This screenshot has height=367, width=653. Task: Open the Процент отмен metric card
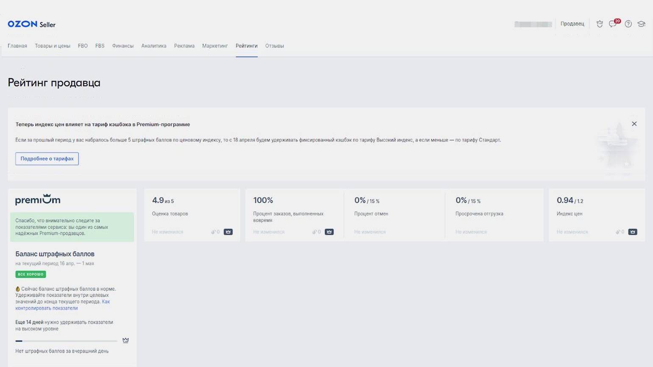coord(394,215)
